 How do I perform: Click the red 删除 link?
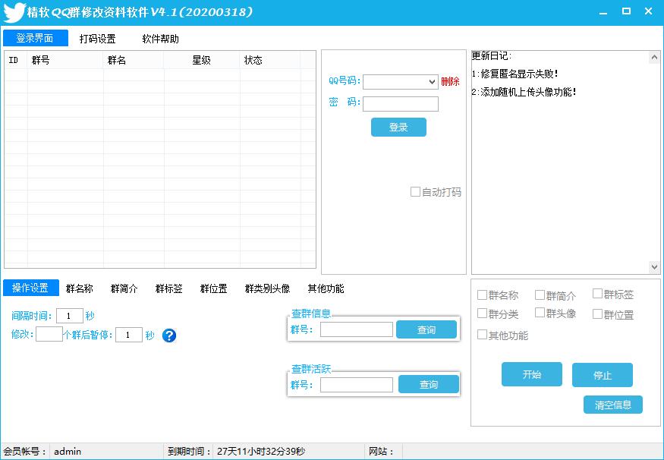pos(450,81)
